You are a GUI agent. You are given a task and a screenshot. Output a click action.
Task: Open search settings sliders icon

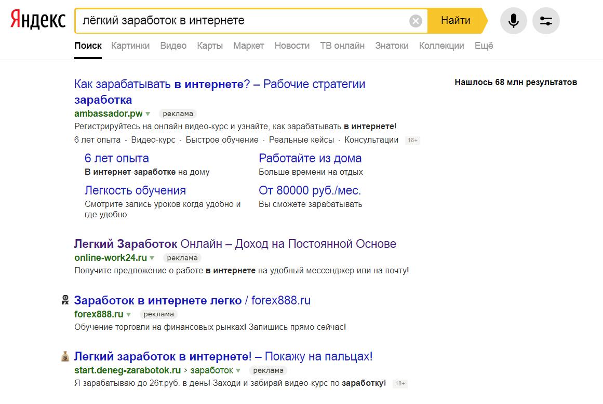[546, 21]
